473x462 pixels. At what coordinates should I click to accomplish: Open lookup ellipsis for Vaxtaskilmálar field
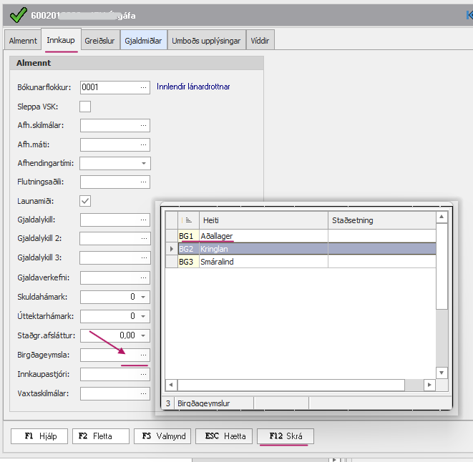(143, 393)
